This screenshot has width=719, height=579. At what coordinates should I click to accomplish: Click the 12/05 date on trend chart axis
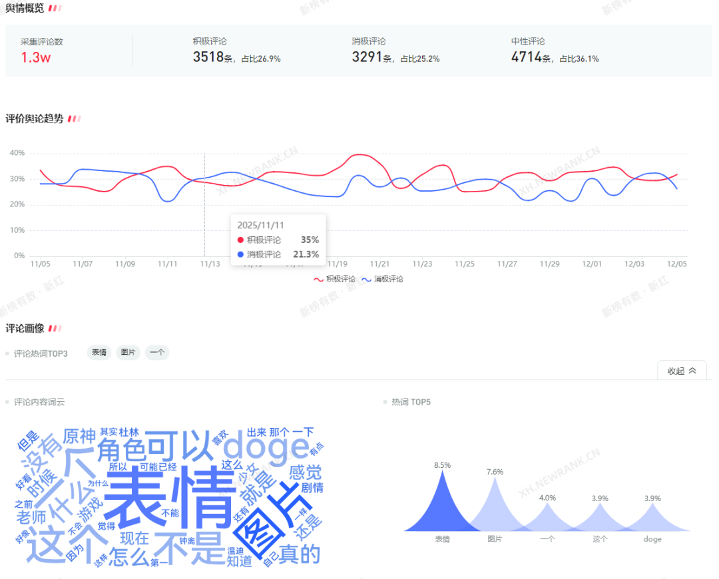pyautogui.click(x=677, y=264)
